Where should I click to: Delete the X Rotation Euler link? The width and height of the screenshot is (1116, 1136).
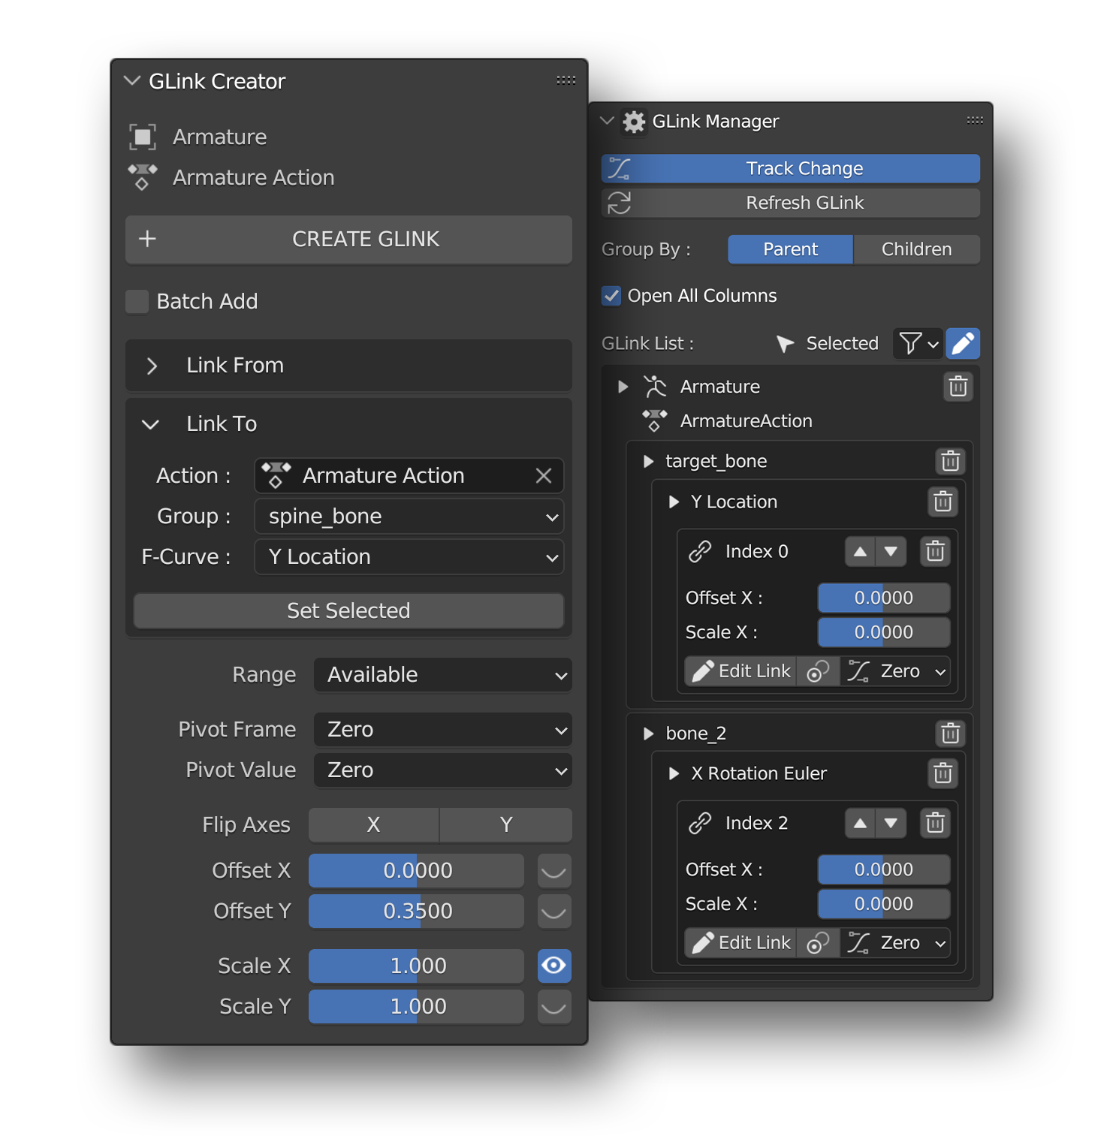(943, 773)
